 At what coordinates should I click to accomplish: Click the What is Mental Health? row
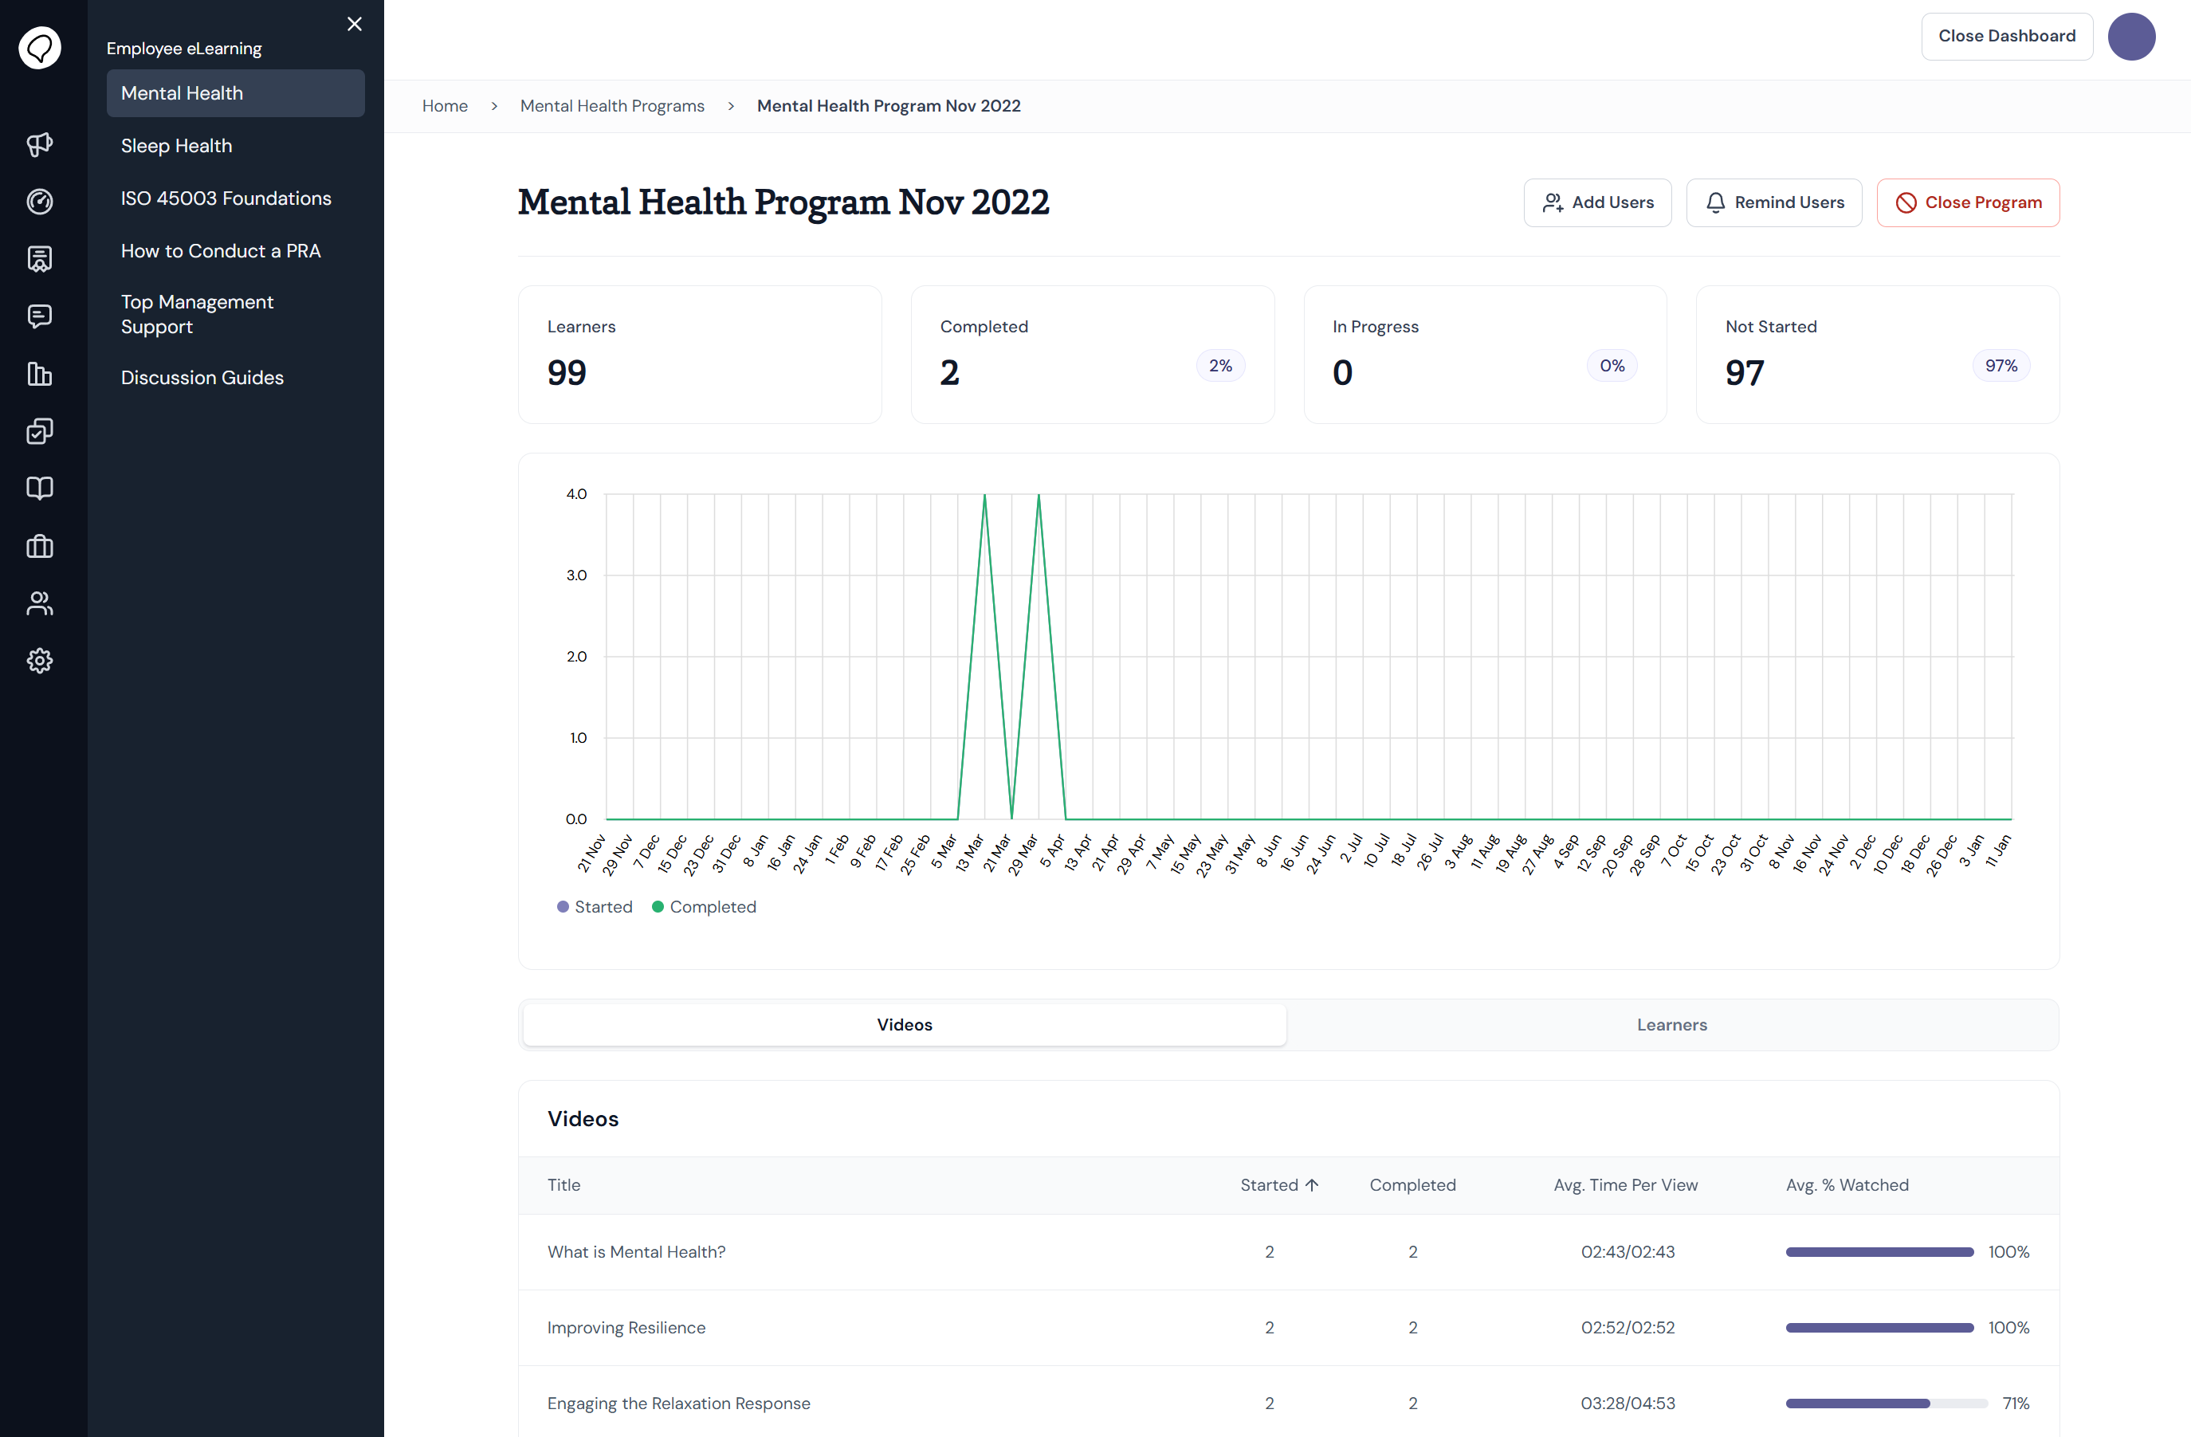[1289, 1252]
